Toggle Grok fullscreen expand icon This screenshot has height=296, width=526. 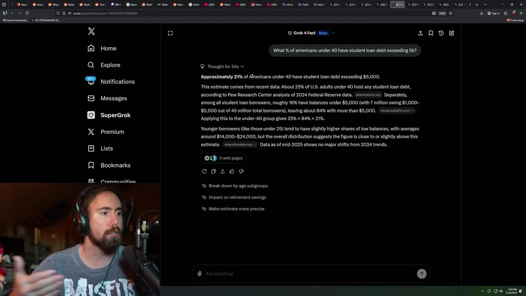pos(170,33)
